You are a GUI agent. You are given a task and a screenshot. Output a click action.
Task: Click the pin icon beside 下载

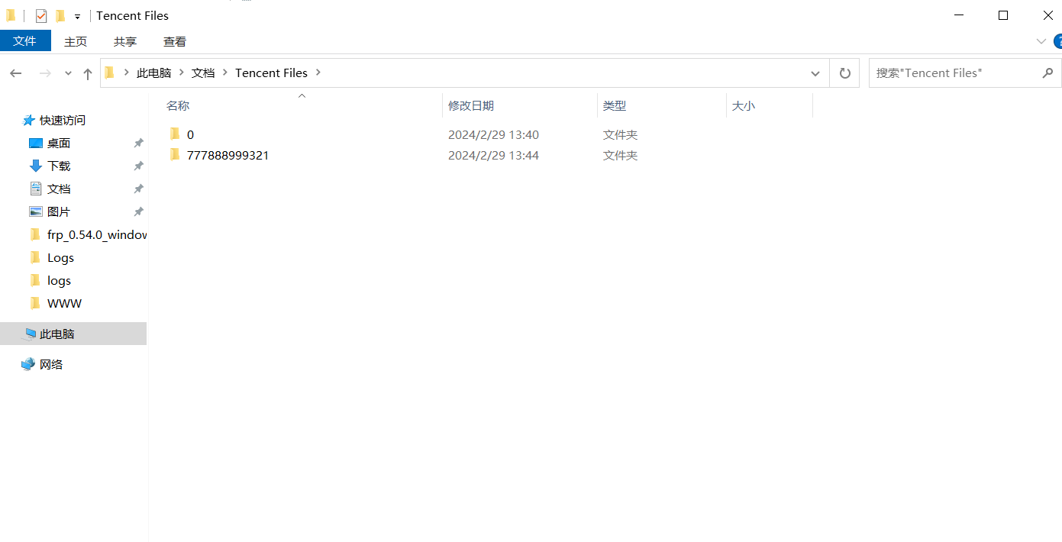point(138,166)
